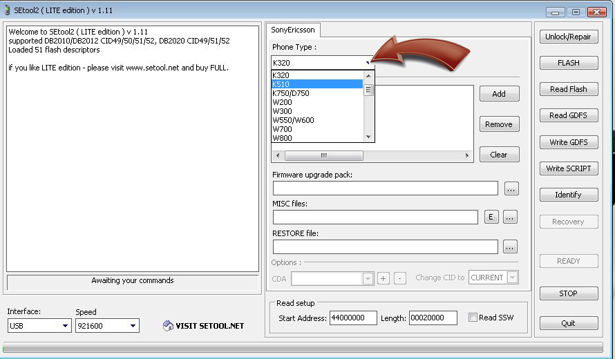Click inside the welcome log text area
Screen dimensions: 615x359
point(133,149)
